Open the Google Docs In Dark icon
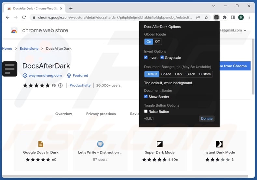The image size is (257, 180). coord(41,144)
